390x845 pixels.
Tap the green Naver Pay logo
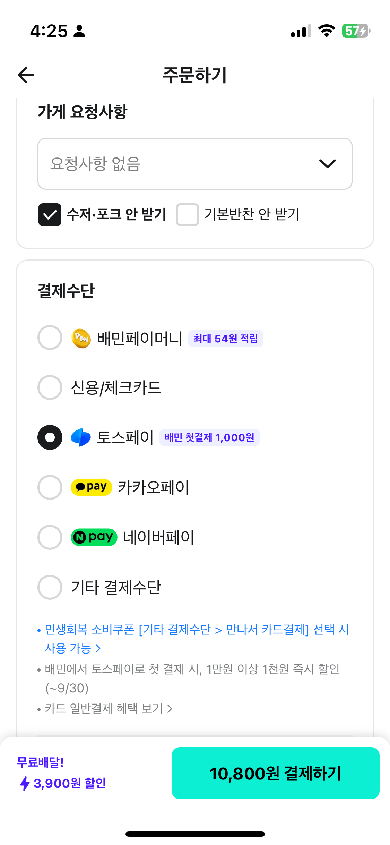pyautogui.click(x=94, y=537)
